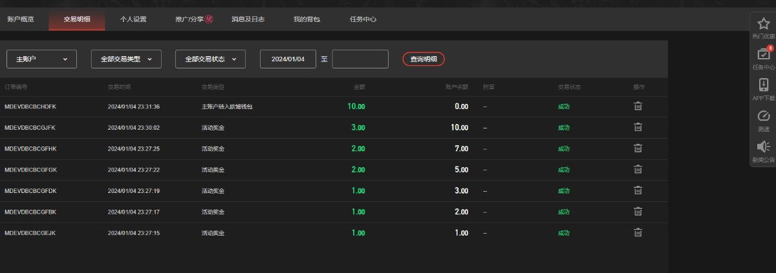Open 任务中心 sidebar icon with badge

pyautogui.click(x=763, y=55)
